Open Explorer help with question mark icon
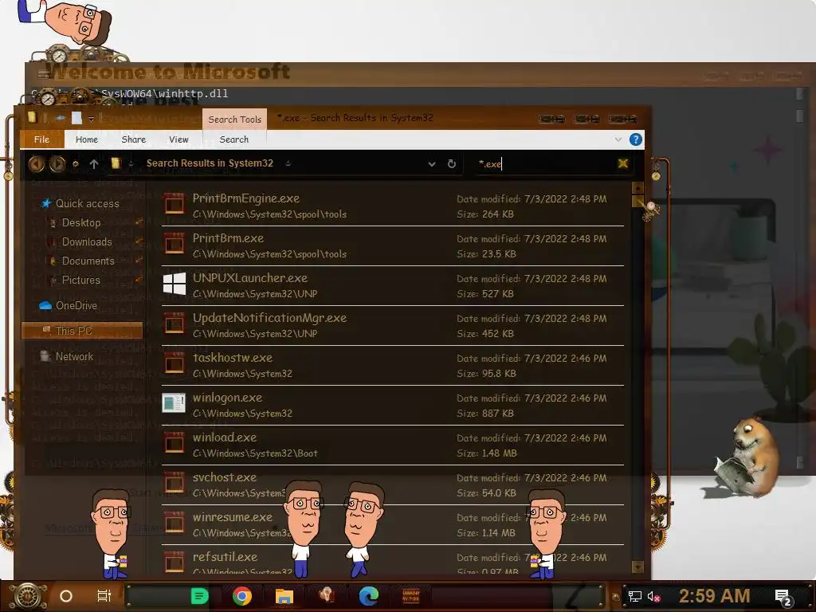Viewport: 816px width, 612px height. pyautogui.click(x=635, y=139)
